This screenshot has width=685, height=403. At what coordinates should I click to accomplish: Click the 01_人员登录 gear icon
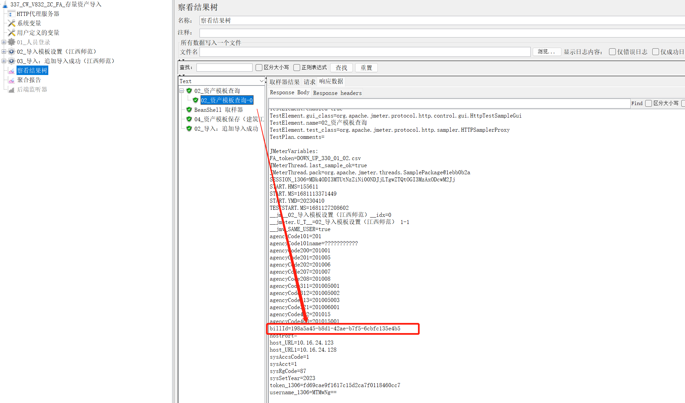point(11,42)
